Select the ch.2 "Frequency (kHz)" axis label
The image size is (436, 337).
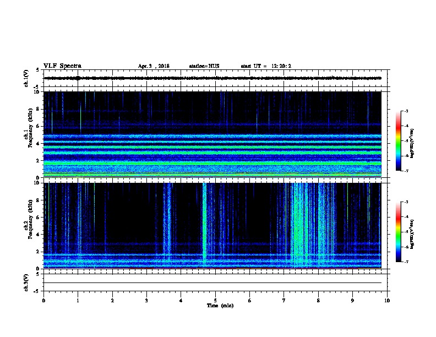click(x=30, y=219)
